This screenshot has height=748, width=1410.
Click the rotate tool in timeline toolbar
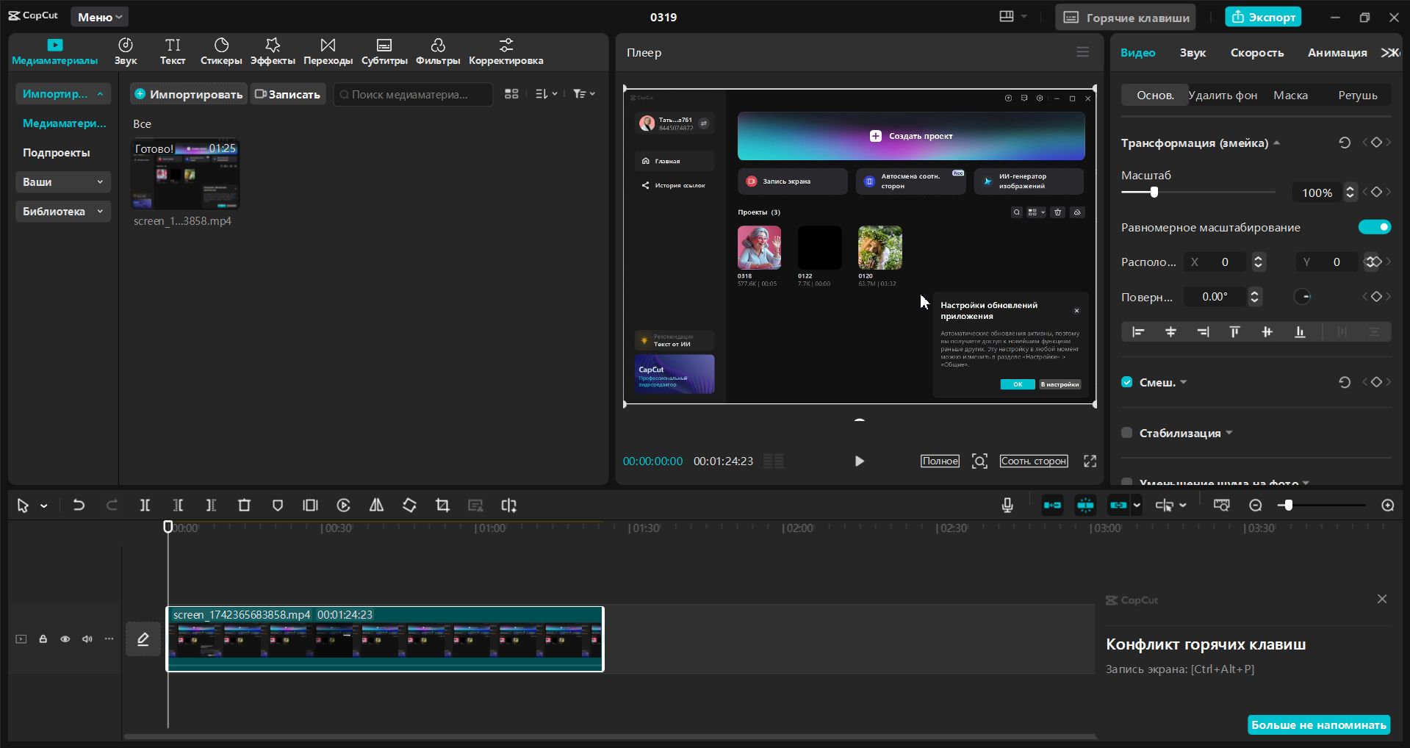pos(409,506)
